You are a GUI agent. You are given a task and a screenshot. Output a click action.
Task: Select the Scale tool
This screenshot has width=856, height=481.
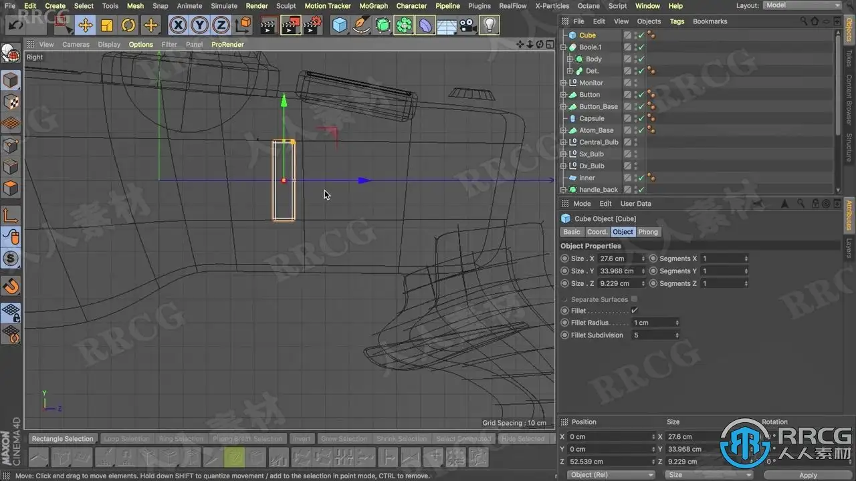(x=107, y=25)
